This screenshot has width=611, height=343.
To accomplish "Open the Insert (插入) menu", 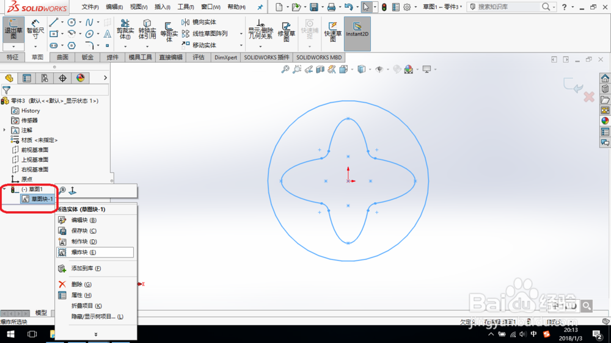I will [x=163, y=7].
